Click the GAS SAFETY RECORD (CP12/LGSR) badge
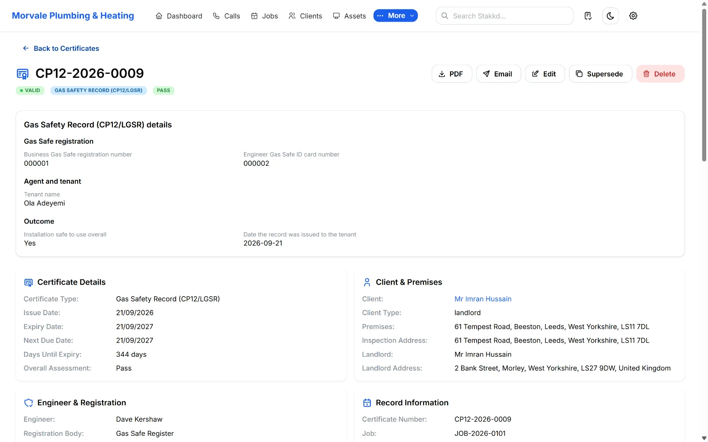Image resolution: width=708 pixels, height=442 pixels. (x=98, y=91)
